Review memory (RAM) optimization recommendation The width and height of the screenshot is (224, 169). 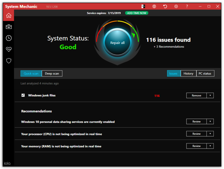click(196, 146)
